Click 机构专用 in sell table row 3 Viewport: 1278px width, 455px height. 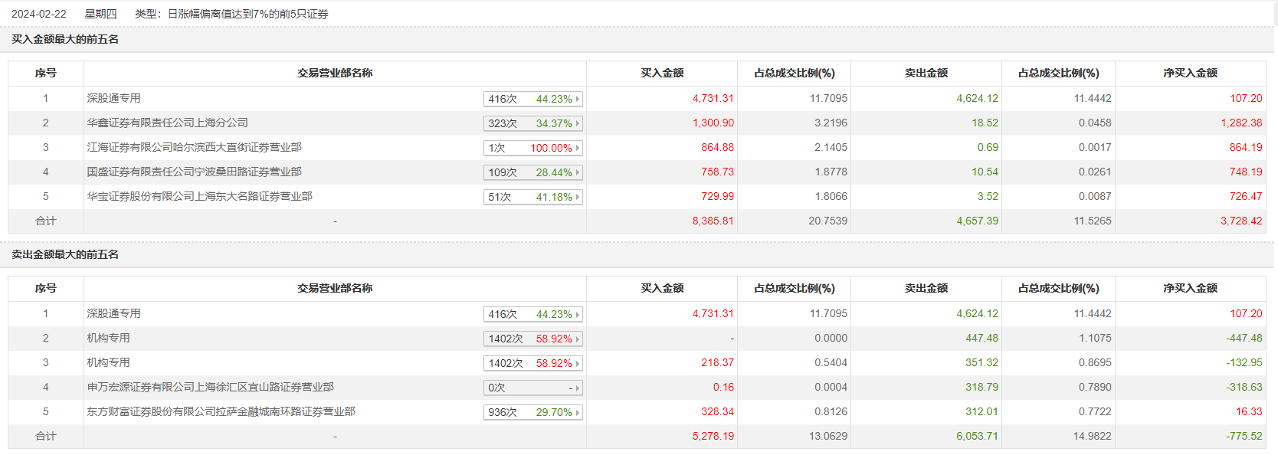pos(108,362)
